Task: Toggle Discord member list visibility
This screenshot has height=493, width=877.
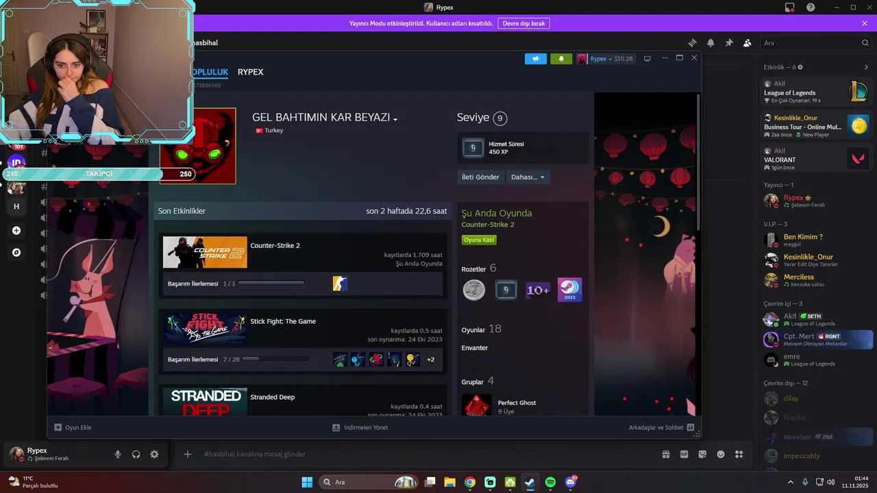Action: click(748, 42)
